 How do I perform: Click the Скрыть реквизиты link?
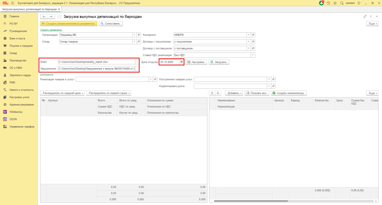51,30
